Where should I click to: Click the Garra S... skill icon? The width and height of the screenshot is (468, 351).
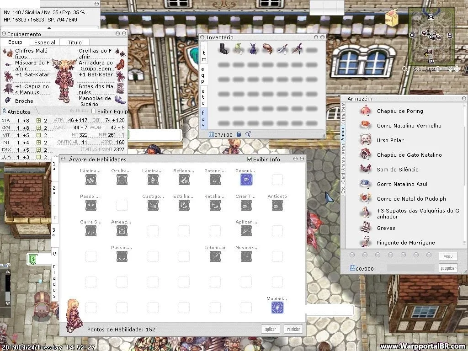click(x=91, y=231)
